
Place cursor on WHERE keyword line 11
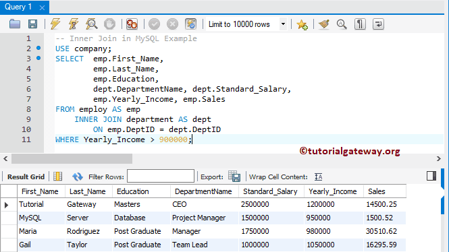67,139
